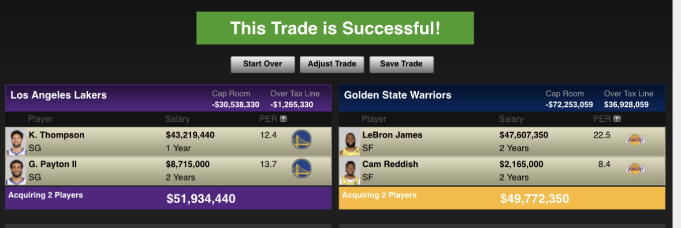Open K. Thompson's player headshot
Image resolution: width=681 pixels, height=228 pixels.
(16, 142)
